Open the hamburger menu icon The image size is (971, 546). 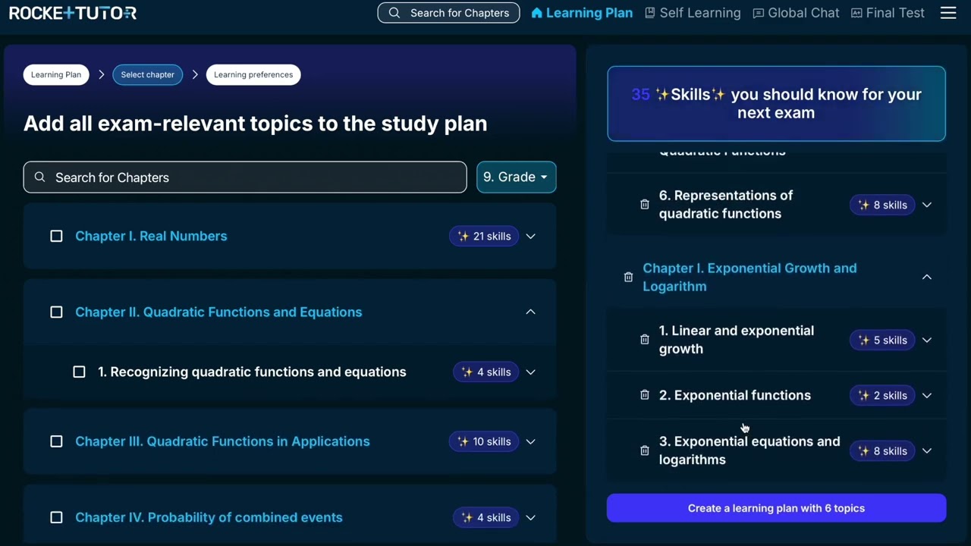(x=948, y=13)
